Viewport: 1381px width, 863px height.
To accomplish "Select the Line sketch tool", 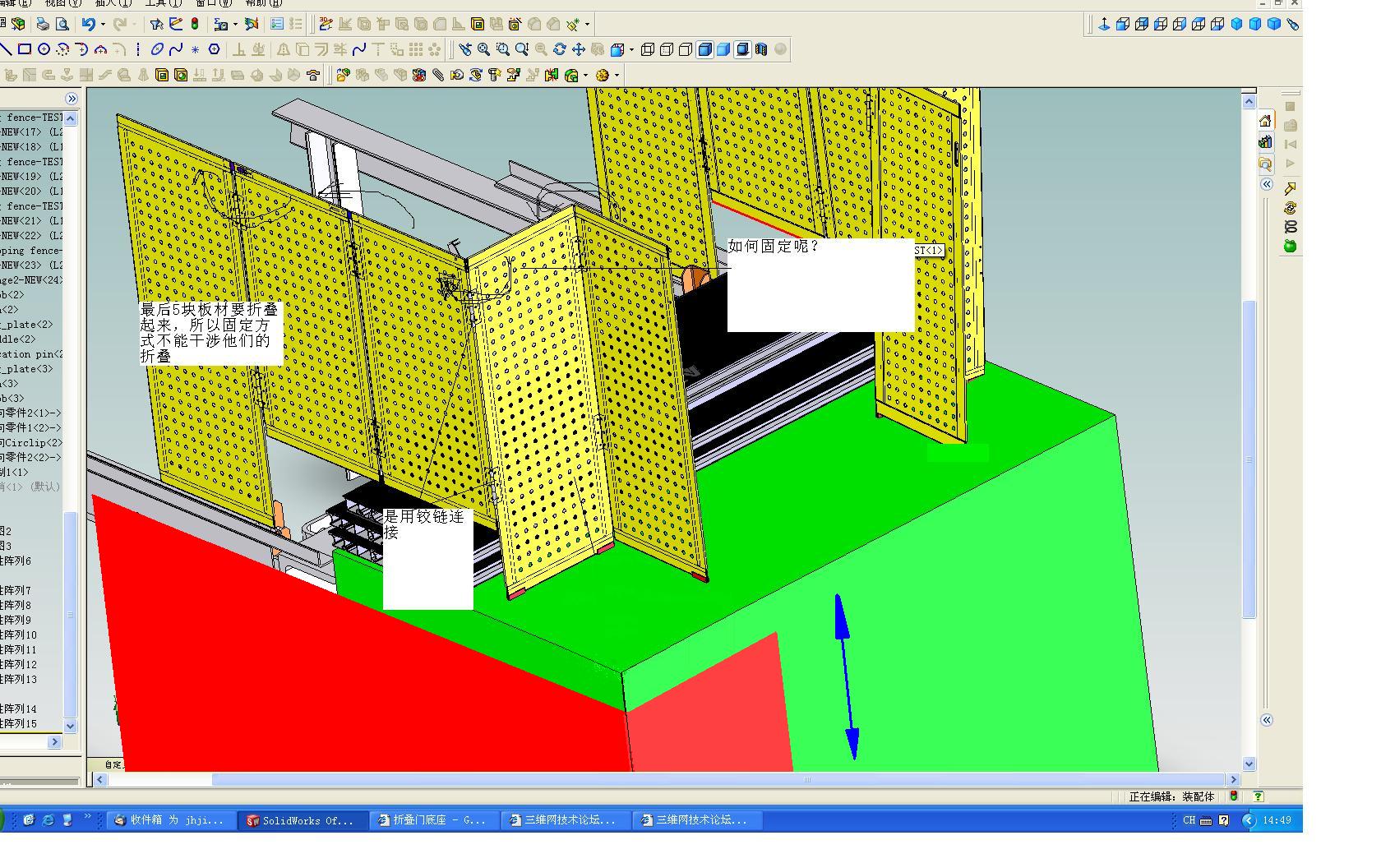I will tap(7, 49).
